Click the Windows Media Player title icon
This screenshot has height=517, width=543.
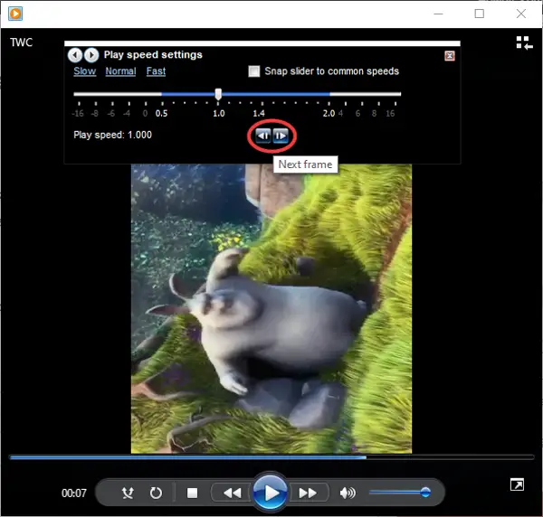point(15,14)
